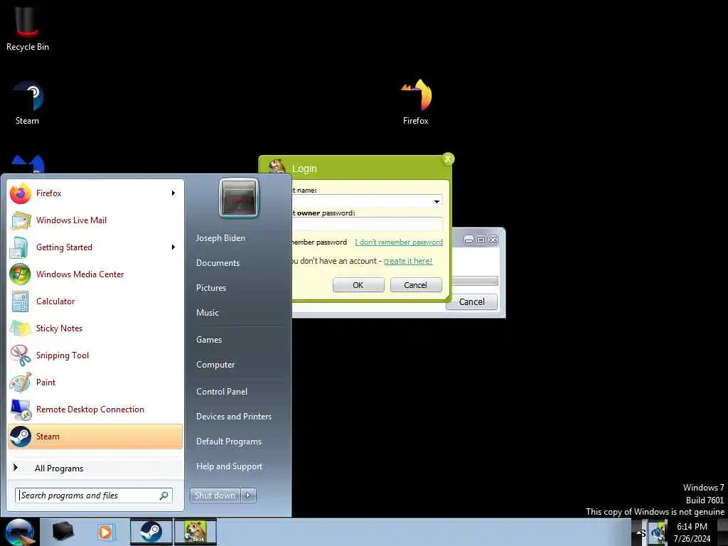This screenshot has width=728, height=546.
Task: Open Paint from Start menu
Action: [x=95, y=382]
